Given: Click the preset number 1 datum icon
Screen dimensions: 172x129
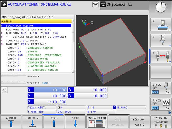Looking at the screenshot, I should [x=59, y=107].
